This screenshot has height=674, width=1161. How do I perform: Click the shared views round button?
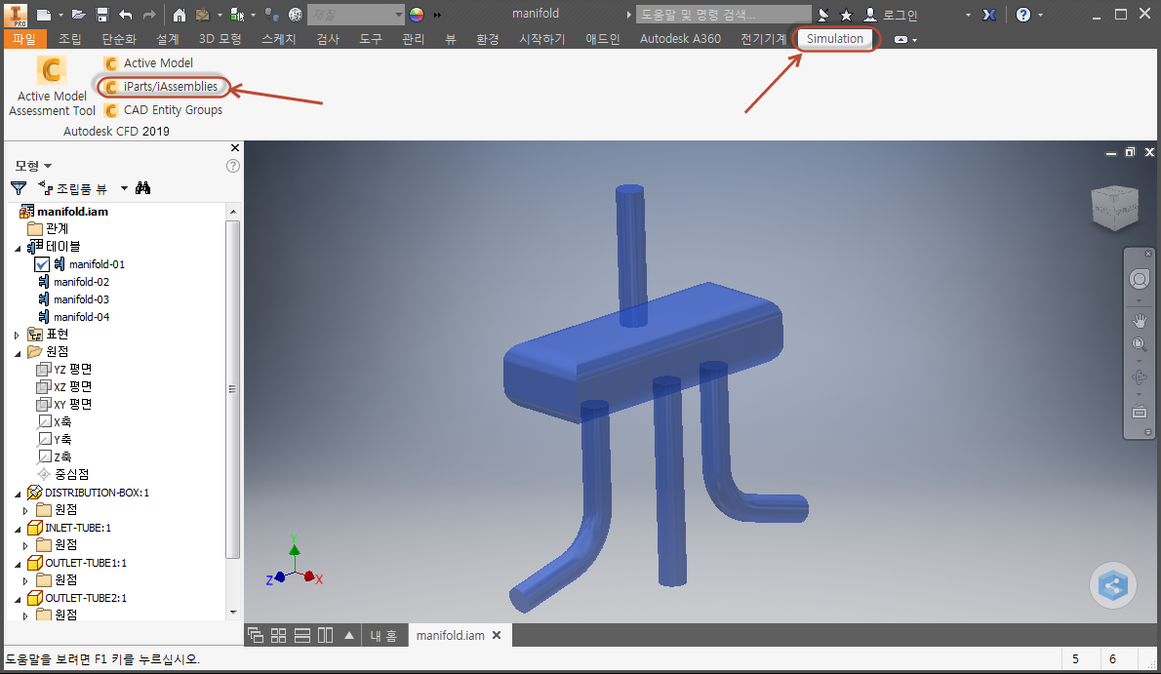point(1113,586)
